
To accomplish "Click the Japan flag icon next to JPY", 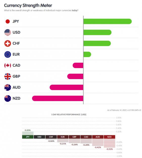I will point(8,21).
